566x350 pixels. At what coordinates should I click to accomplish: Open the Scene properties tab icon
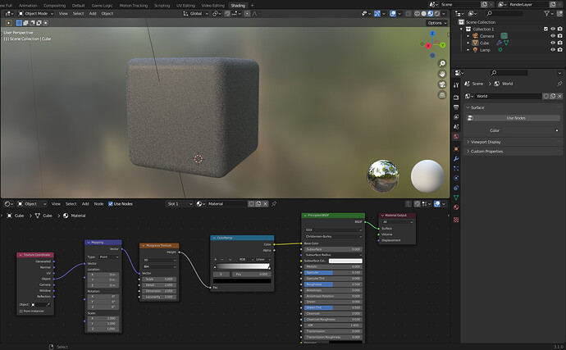click(x=456, y=127)
